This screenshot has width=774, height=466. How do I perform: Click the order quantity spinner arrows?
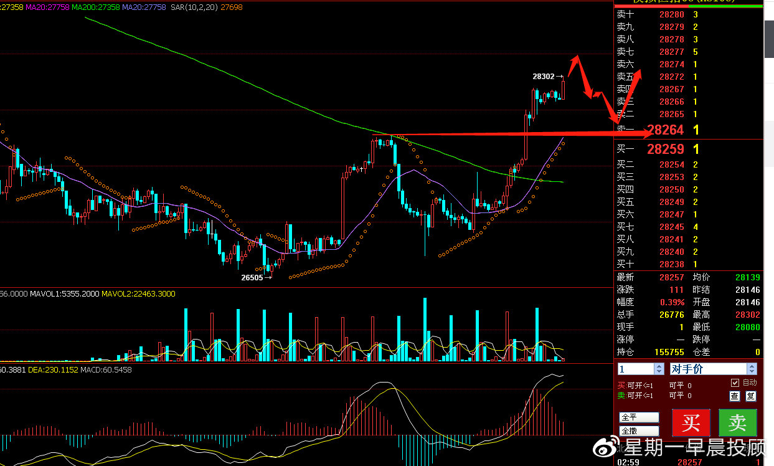point(659,369)
